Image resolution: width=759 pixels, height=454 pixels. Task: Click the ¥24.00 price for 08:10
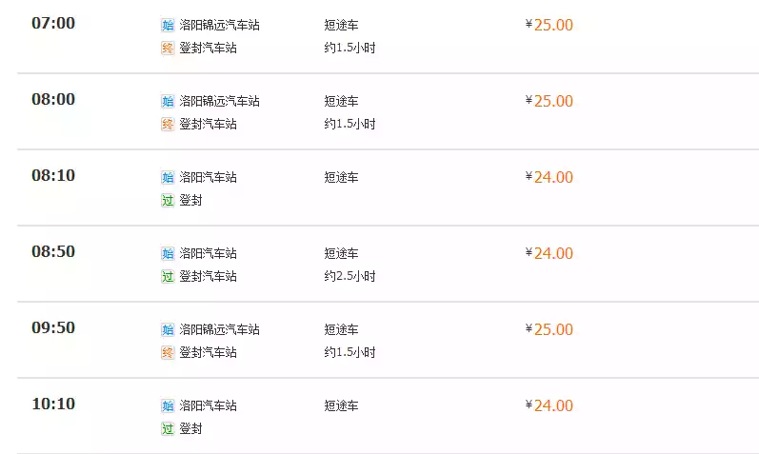click(x=549, y=177)
